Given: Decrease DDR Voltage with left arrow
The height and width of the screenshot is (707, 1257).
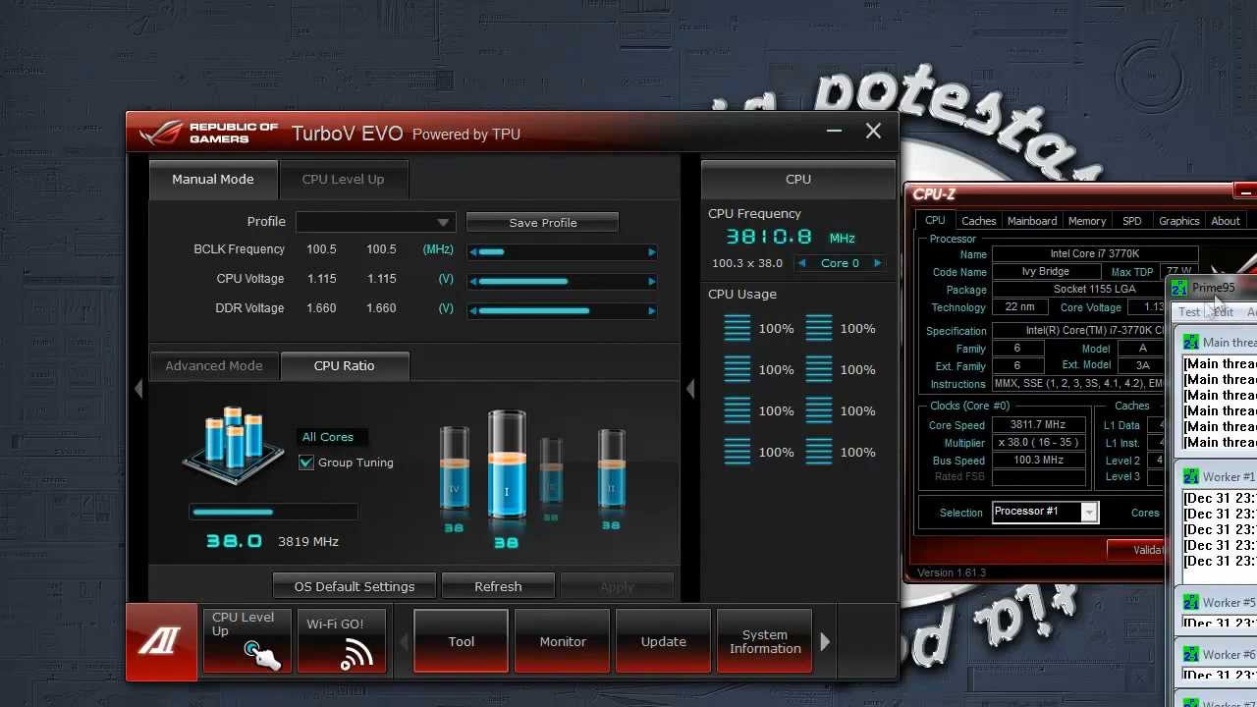Looking at the screenshot, I should (x=473, y=311).
